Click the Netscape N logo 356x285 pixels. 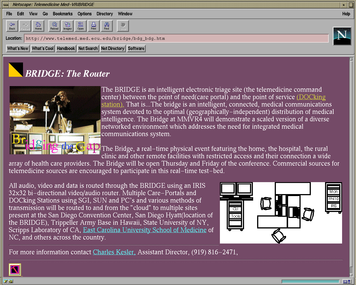pyautogui.click(x=342, y=36)
